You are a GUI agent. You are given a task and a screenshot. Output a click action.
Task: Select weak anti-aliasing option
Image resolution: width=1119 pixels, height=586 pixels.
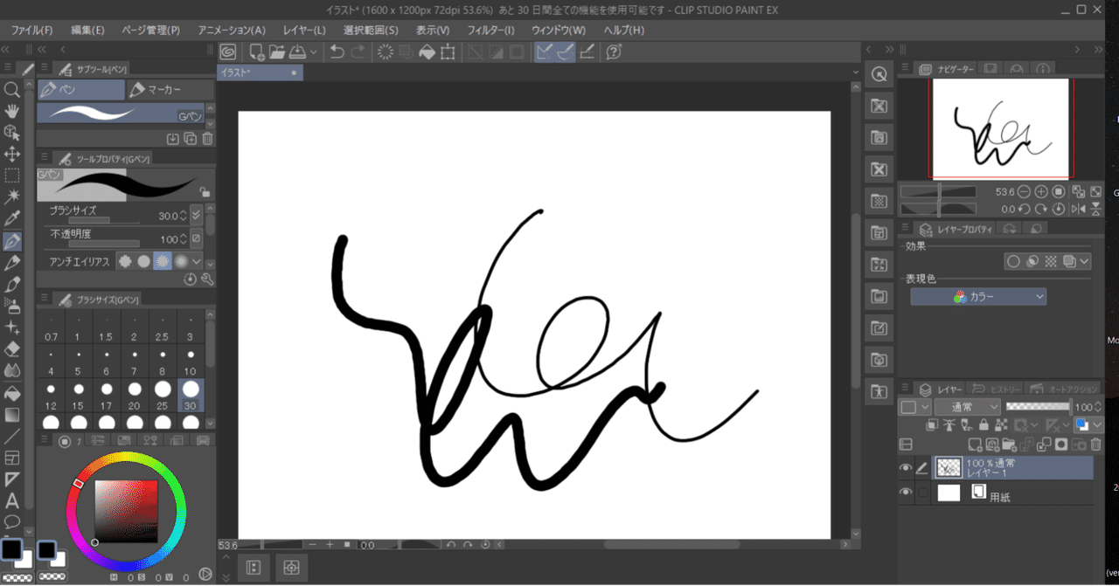pyautogui.click(x=143, y=261)
